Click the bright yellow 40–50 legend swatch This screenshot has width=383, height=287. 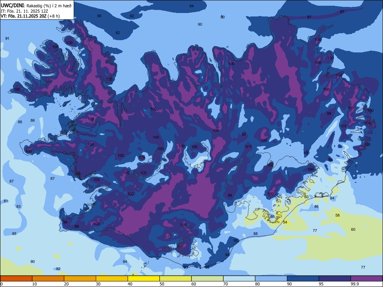[x=144, y=279]
